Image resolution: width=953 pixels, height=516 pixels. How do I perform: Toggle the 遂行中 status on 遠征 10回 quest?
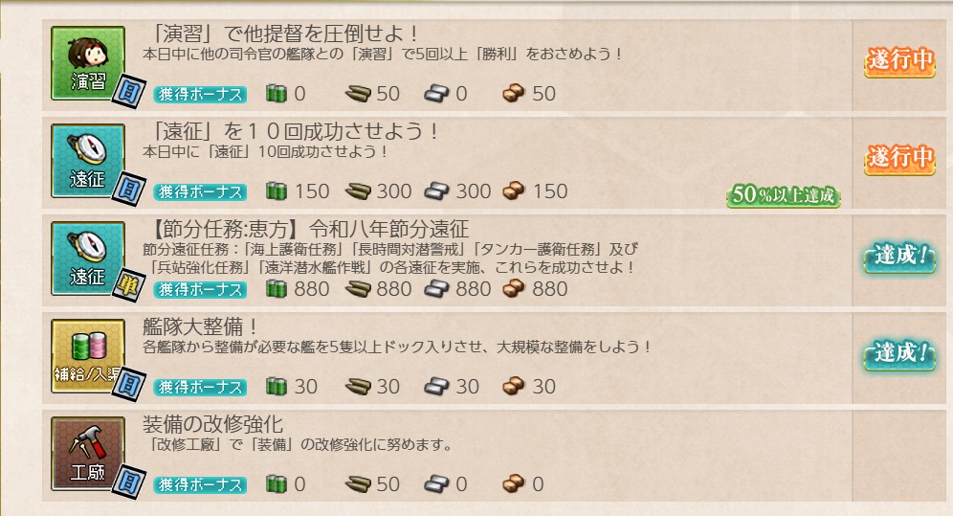899,158
